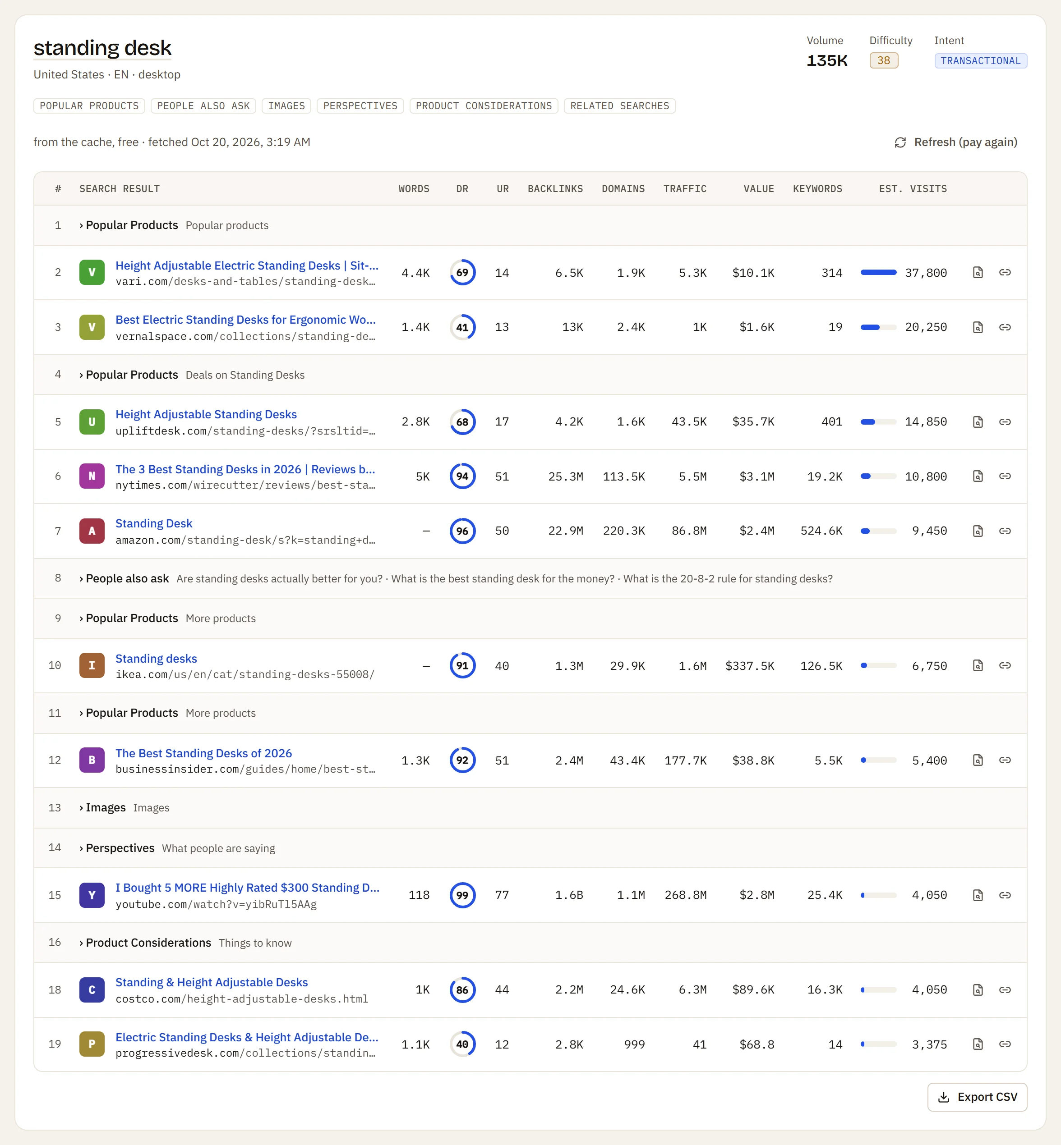
Task: Click Refresh (pay again) button
Action: (956, 142)
